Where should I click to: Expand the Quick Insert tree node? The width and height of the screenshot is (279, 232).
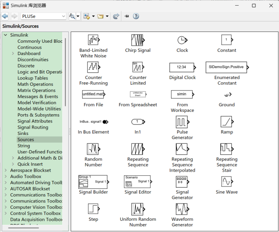(13, 164)
